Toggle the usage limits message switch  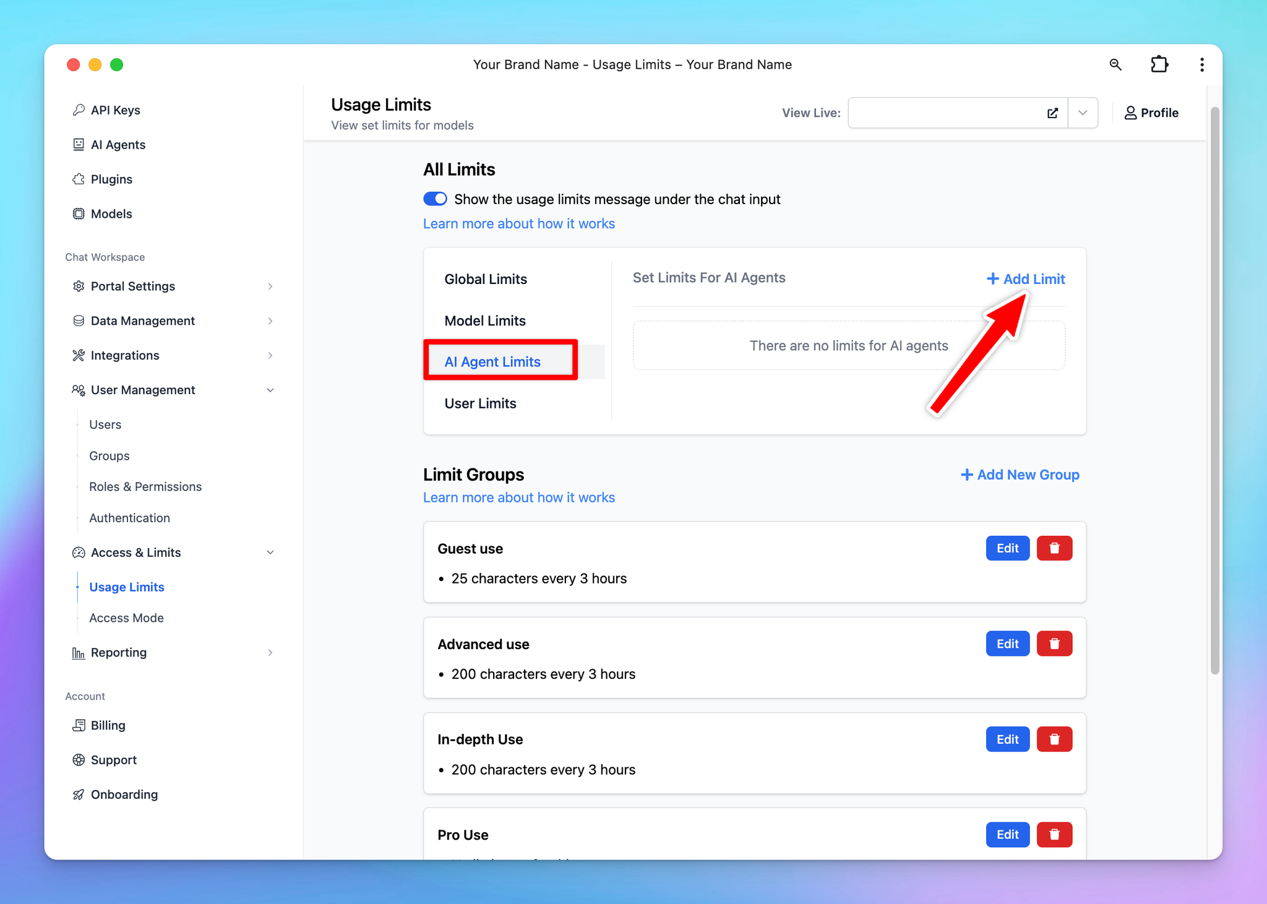click(435, 199)
